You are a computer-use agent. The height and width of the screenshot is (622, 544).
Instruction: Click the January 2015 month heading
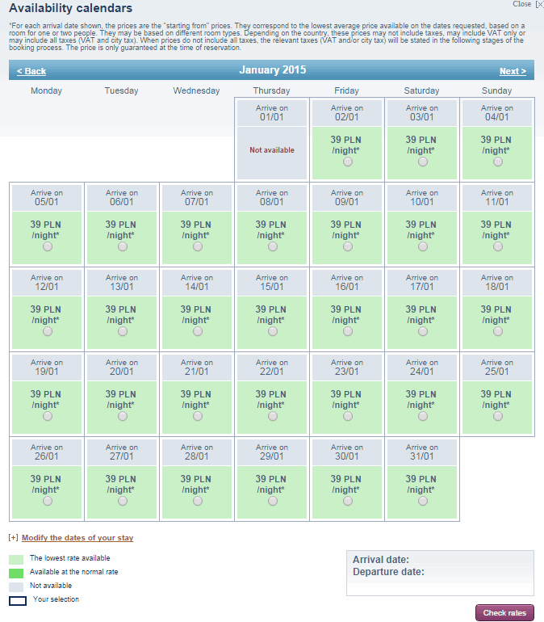[x=273, y=70]
